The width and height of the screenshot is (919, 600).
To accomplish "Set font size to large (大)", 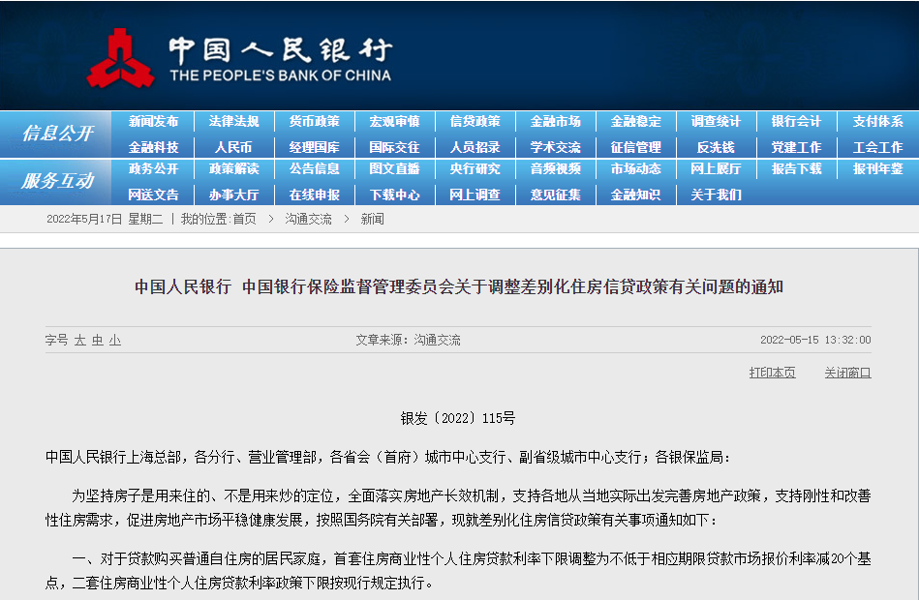I will 80,341.
